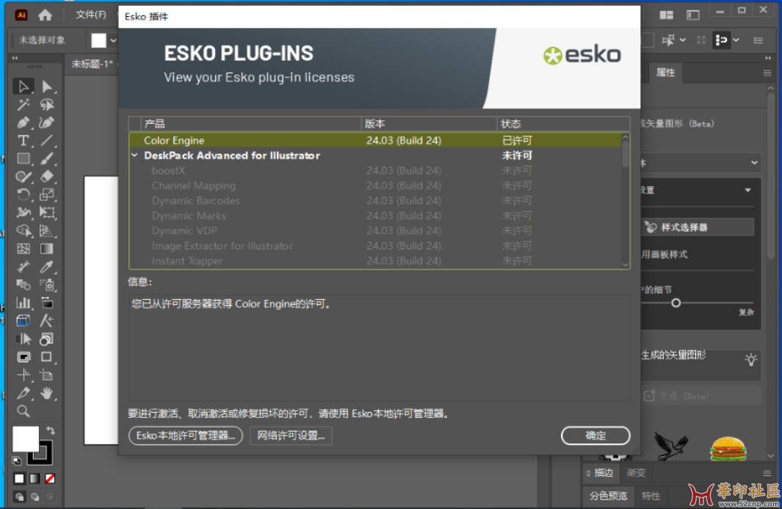
Task: Select the Shape Builder tool
Action: point(23,230)
